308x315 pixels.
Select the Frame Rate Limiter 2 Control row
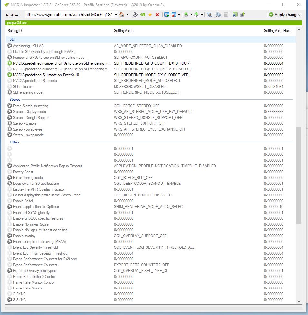(151, 277)
